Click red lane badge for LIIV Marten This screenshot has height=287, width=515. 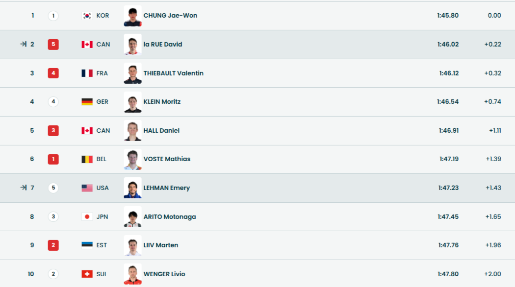(x=53, y=245)
